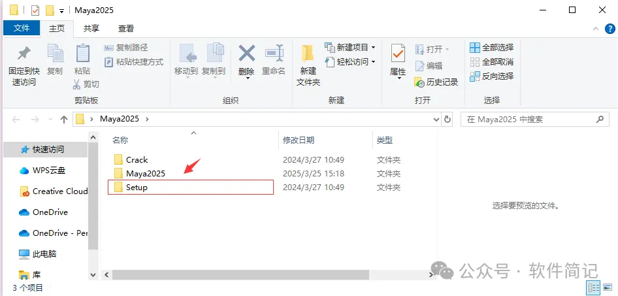Switch to the details view icon
Image resolution: width=618 pixels, height=296 pixels.
pyautogui.click(x=594, y=287)
